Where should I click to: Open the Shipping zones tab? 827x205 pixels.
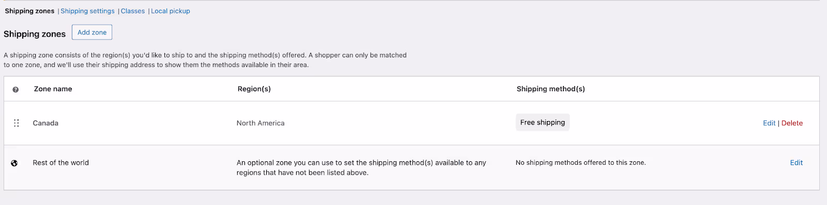pos(29,11)
